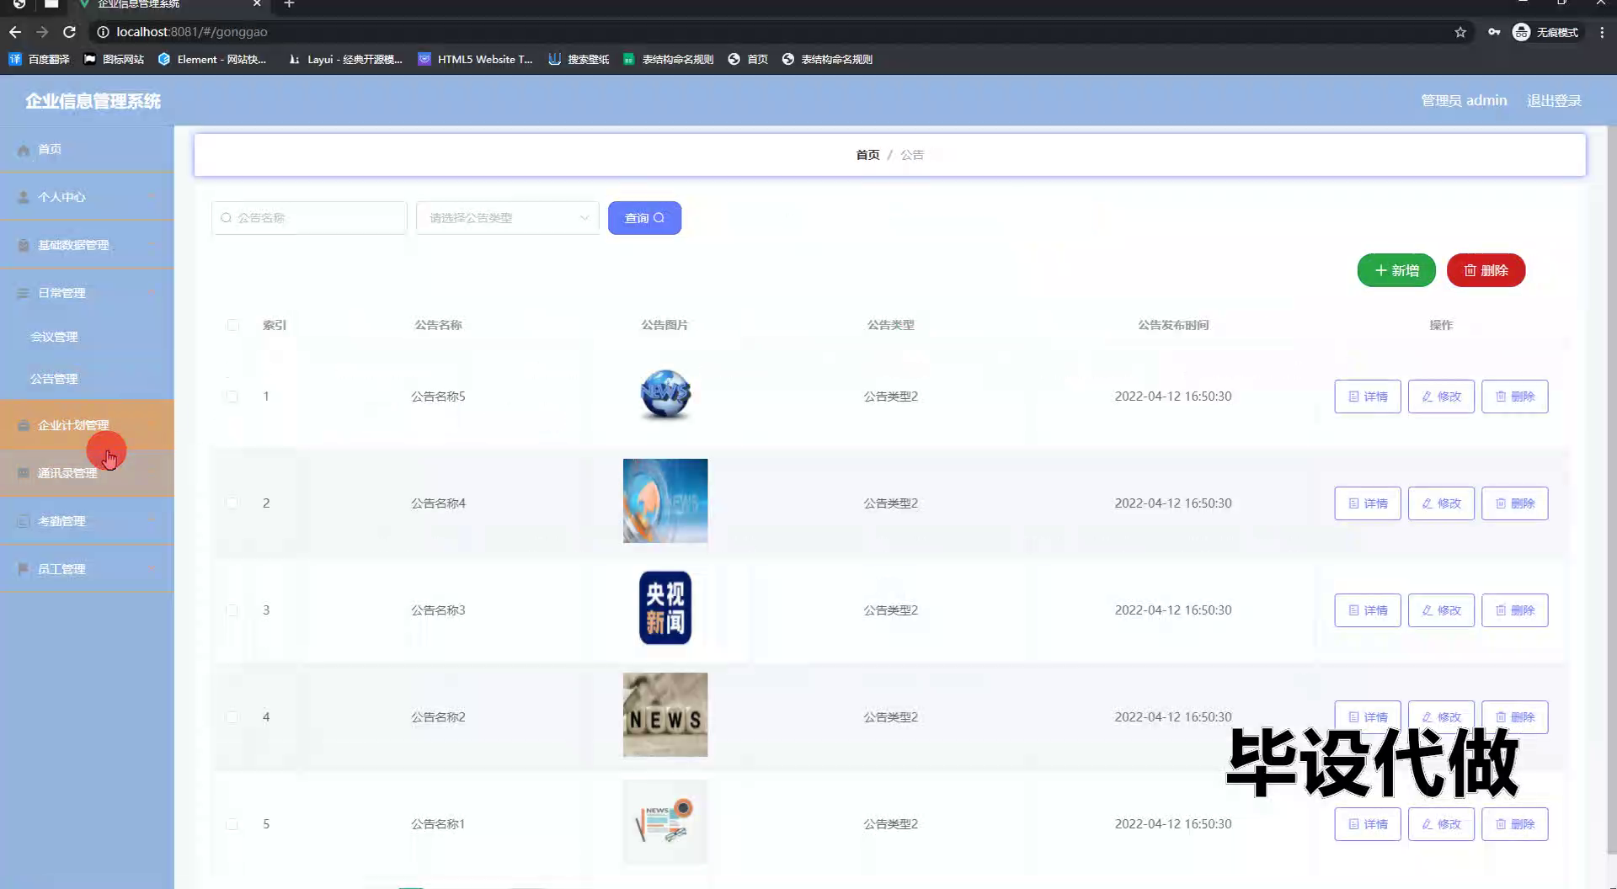Click the 公告类型 column header
The height and width of the screenshot is (889, 1617).
[891, 325]
